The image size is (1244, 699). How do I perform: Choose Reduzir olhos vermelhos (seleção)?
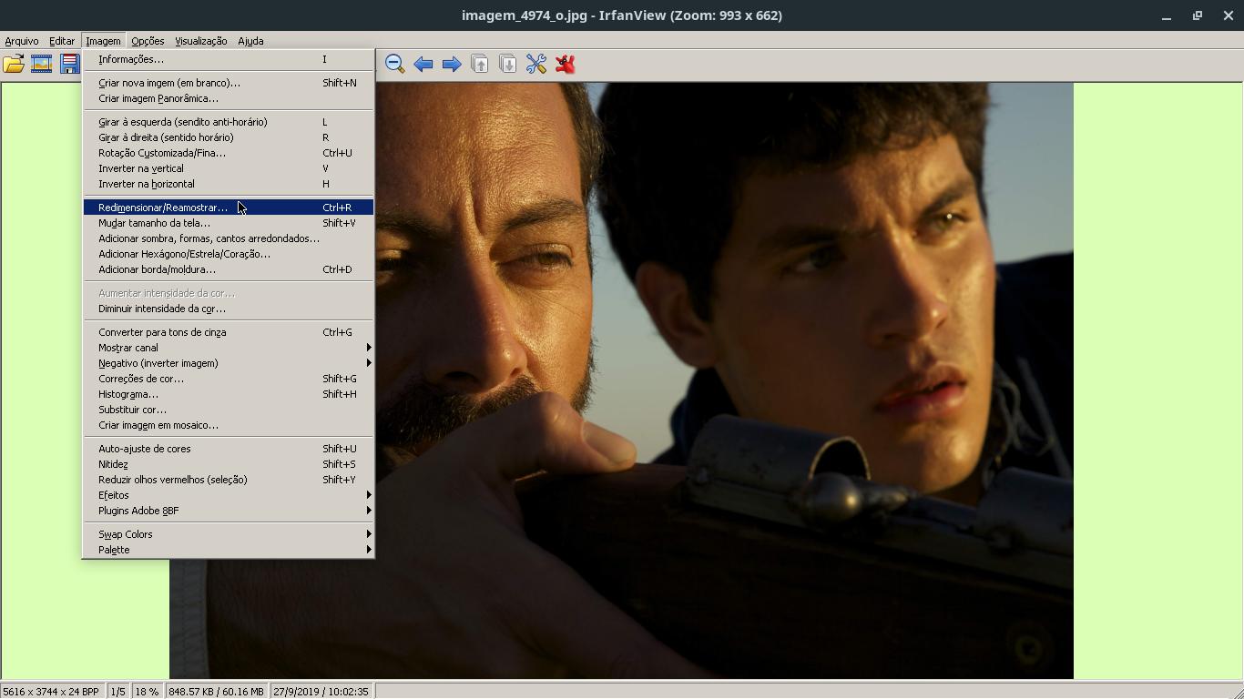pyautogui.click(x=228, y=480)
